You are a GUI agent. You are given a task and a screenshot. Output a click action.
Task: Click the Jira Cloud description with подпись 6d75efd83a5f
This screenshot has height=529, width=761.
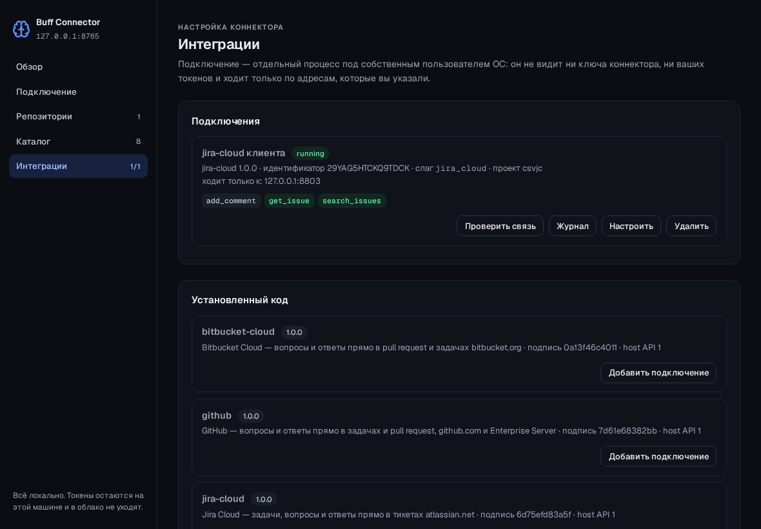point(409,514)
